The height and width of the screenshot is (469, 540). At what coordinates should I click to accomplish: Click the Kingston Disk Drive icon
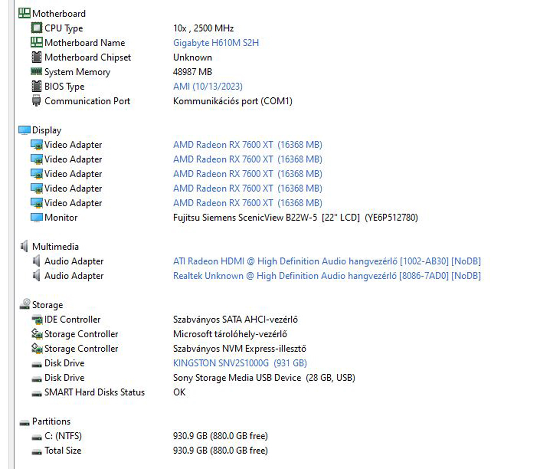coord(36,365)
